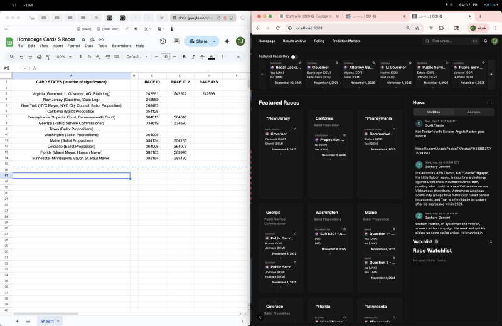Viewport: 502px width, 326px height.
Task: Bookmark localhost:3001 with the star icon
Action: [x=417, y=28]
